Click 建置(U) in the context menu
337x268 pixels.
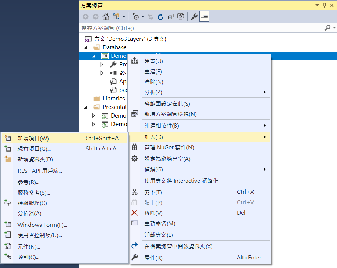pos(153,61)
